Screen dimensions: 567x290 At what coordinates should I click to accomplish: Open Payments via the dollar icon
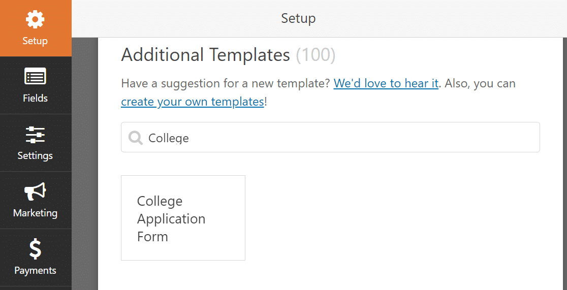[x=35, y=249]
